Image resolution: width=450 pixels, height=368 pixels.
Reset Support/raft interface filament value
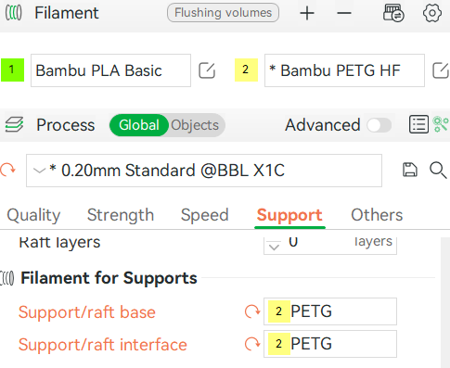(252, 344)
